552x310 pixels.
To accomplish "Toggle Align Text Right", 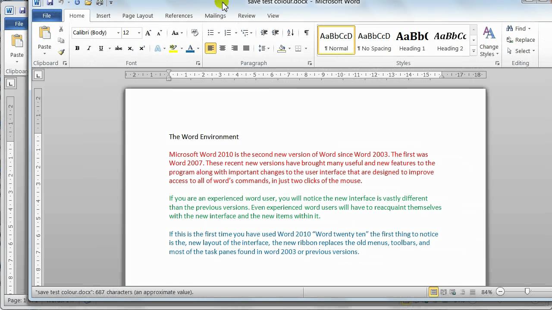I will click(x=235, y=48).
